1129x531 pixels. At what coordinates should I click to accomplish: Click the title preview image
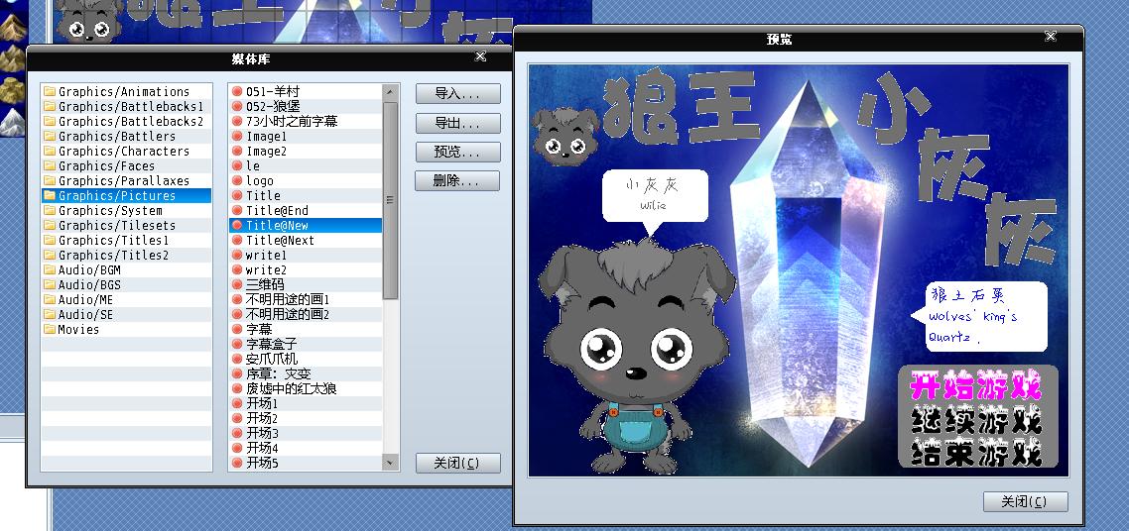(799, 270)
